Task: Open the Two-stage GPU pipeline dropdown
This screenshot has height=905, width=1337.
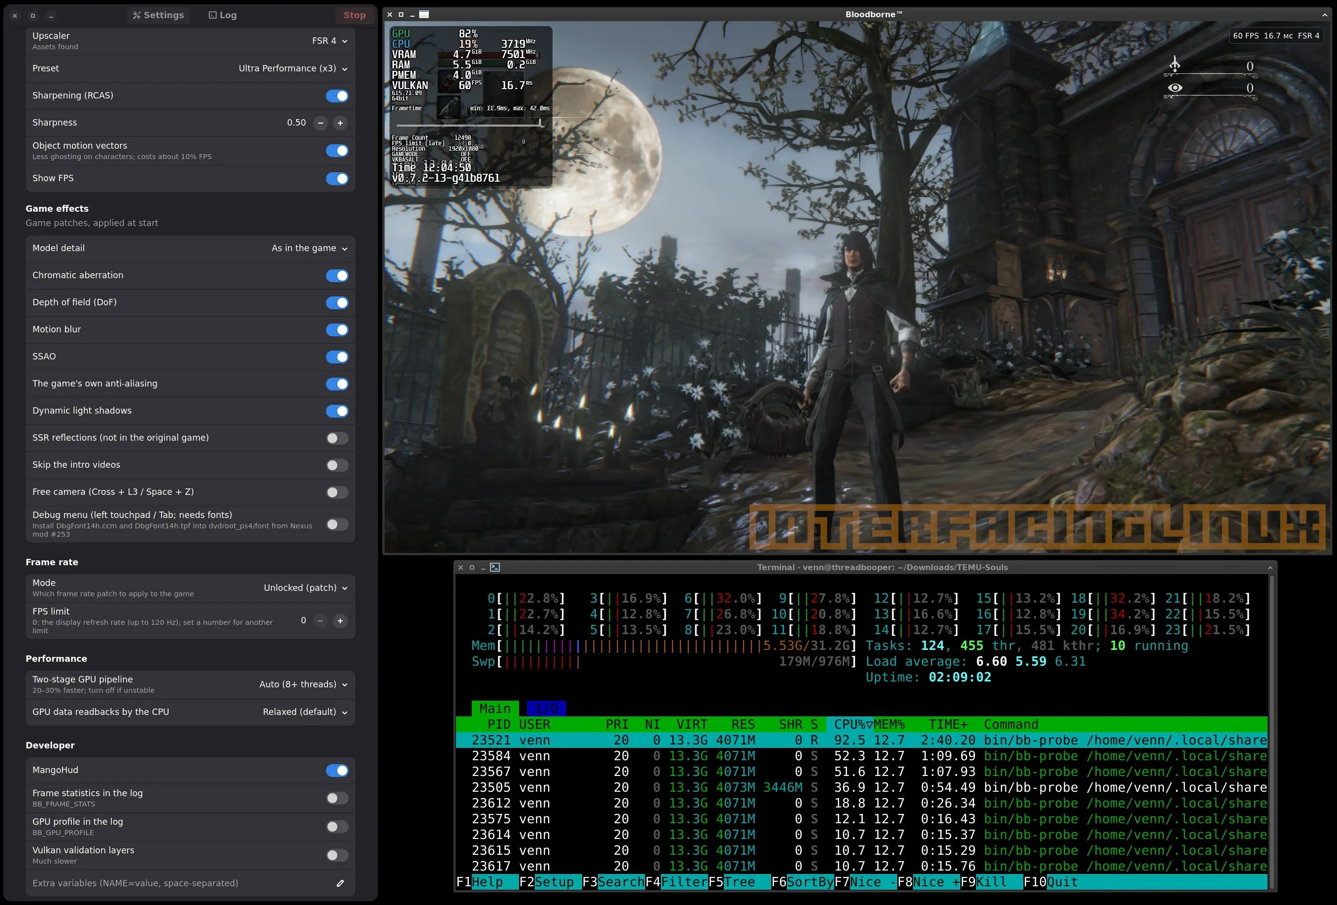Action: coord(303,684)
